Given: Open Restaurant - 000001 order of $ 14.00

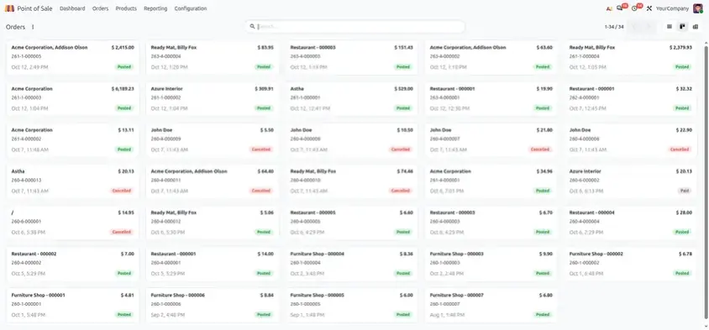Looking at the screenshot, I should [x=213, y=264].
